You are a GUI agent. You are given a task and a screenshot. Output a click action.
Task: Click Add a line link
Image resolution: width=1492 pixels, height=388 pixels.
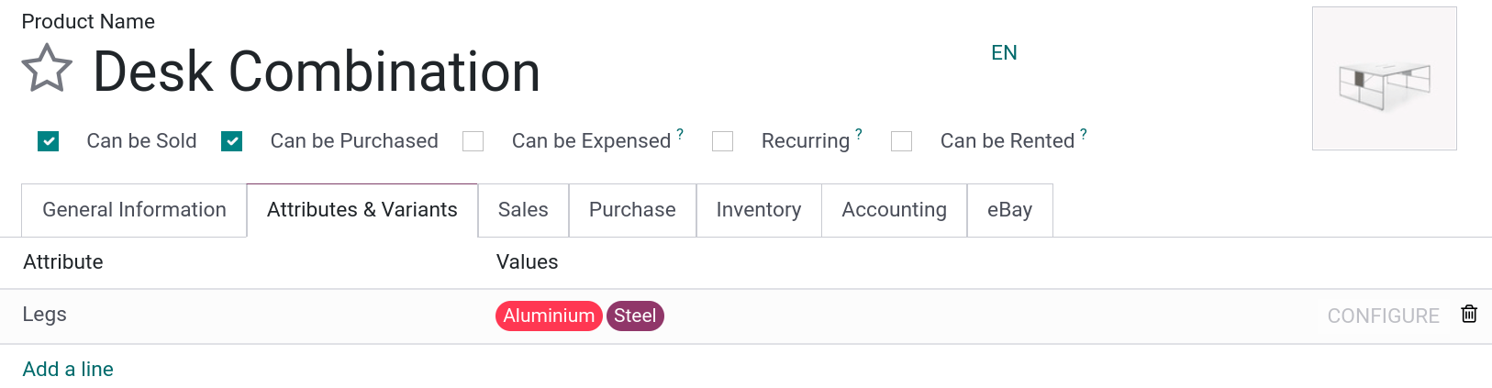coord(68,369)
